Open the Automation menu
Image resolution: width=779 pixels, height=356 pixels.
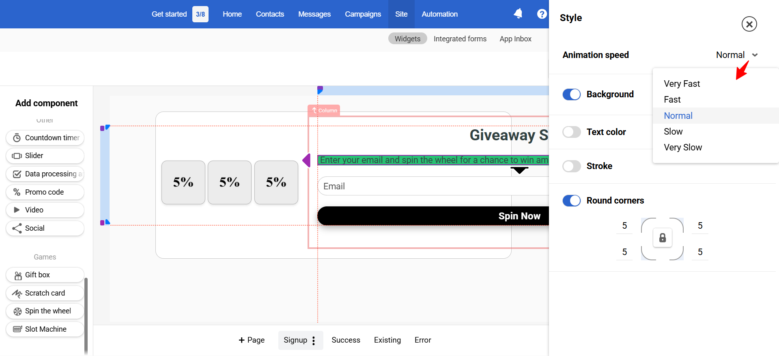[x=439, y=14]
